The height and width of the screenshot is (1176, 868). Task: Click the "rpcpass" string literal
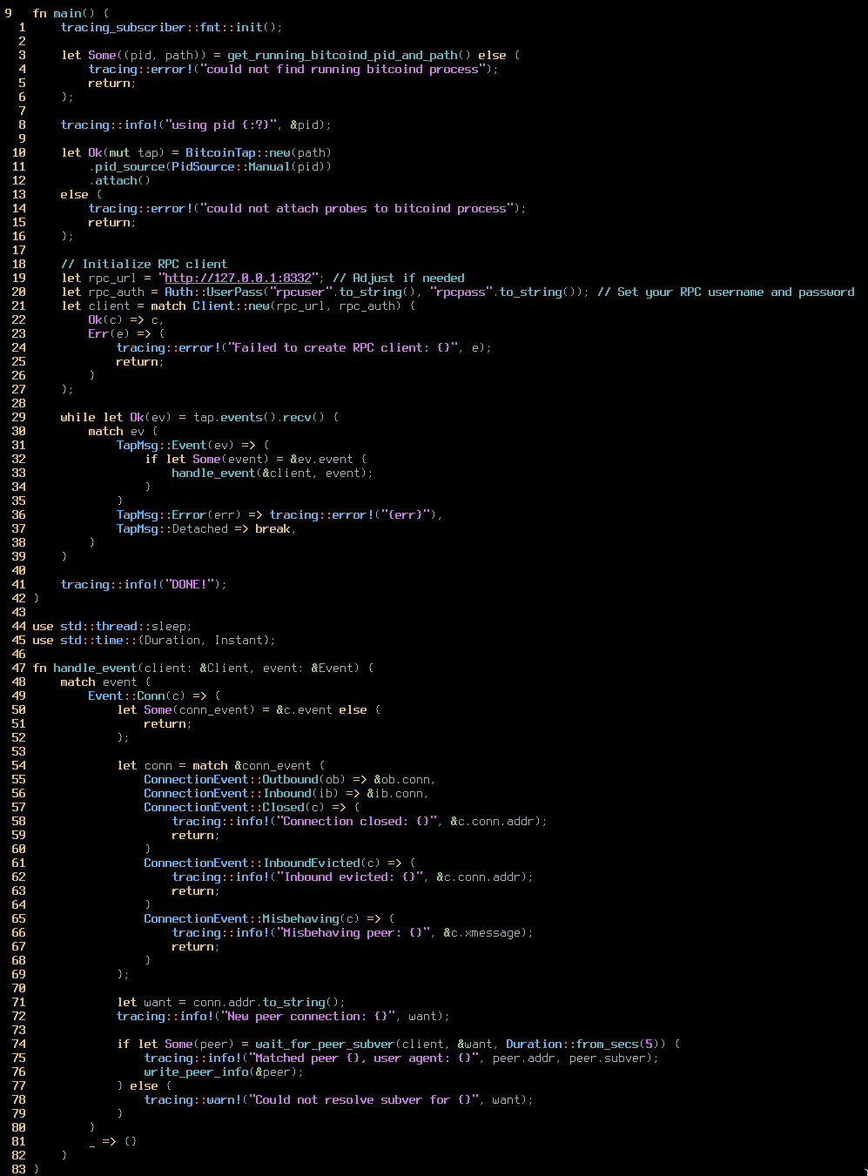point(461,292)
